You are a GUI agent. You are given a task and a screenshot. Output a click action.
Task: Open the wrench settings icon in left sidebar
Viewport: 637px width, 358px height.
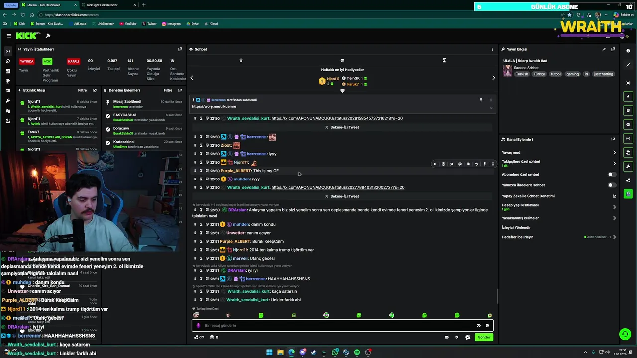[7, 101]
